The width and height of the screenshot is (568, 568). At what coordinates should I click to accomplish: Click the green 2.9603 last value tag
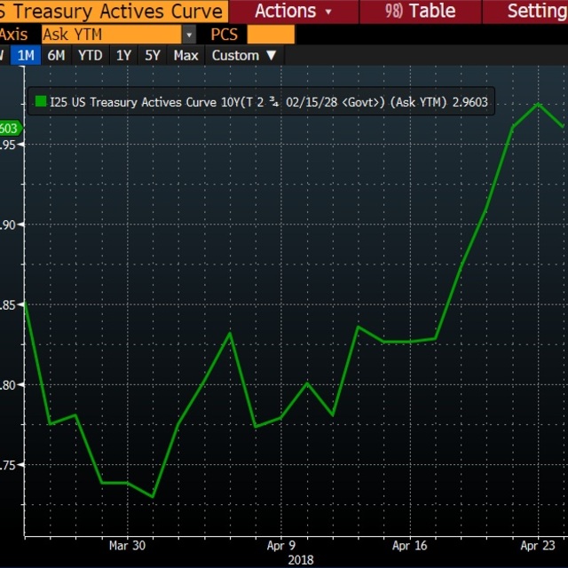[9, 129]
